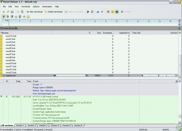182x131 pixels.
Task: Click the green icon on Downloads header
Action: coord(179,28)
